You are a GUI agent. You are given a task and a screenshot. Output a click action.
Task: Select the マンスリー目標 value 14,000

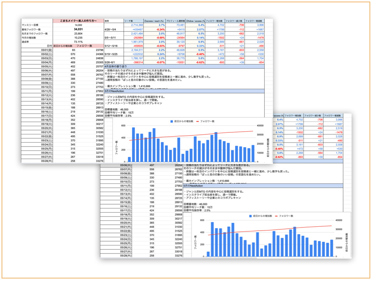coord(78,25)
